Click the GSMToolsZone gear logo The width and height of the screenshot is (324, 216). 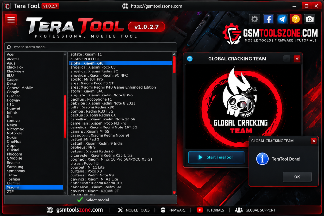click(232, 34)
